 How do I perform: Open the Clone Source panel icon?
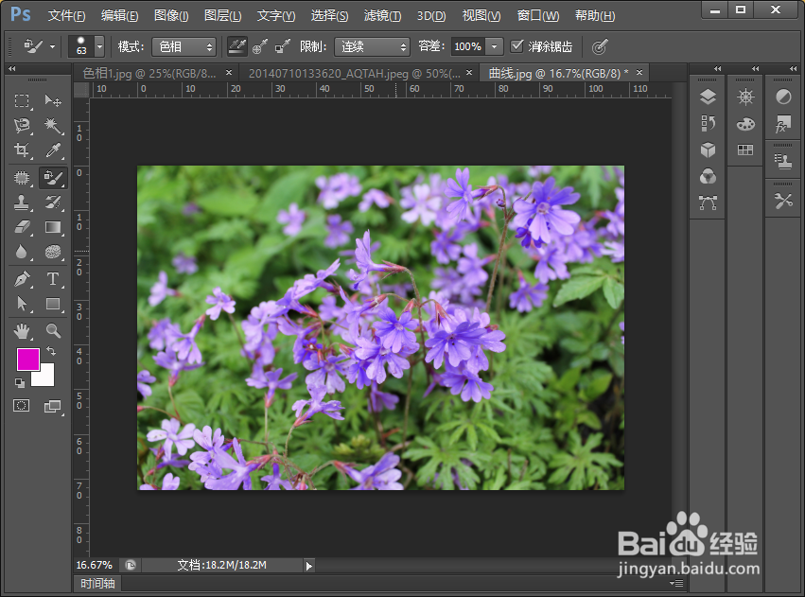click(x=783, y=161)
